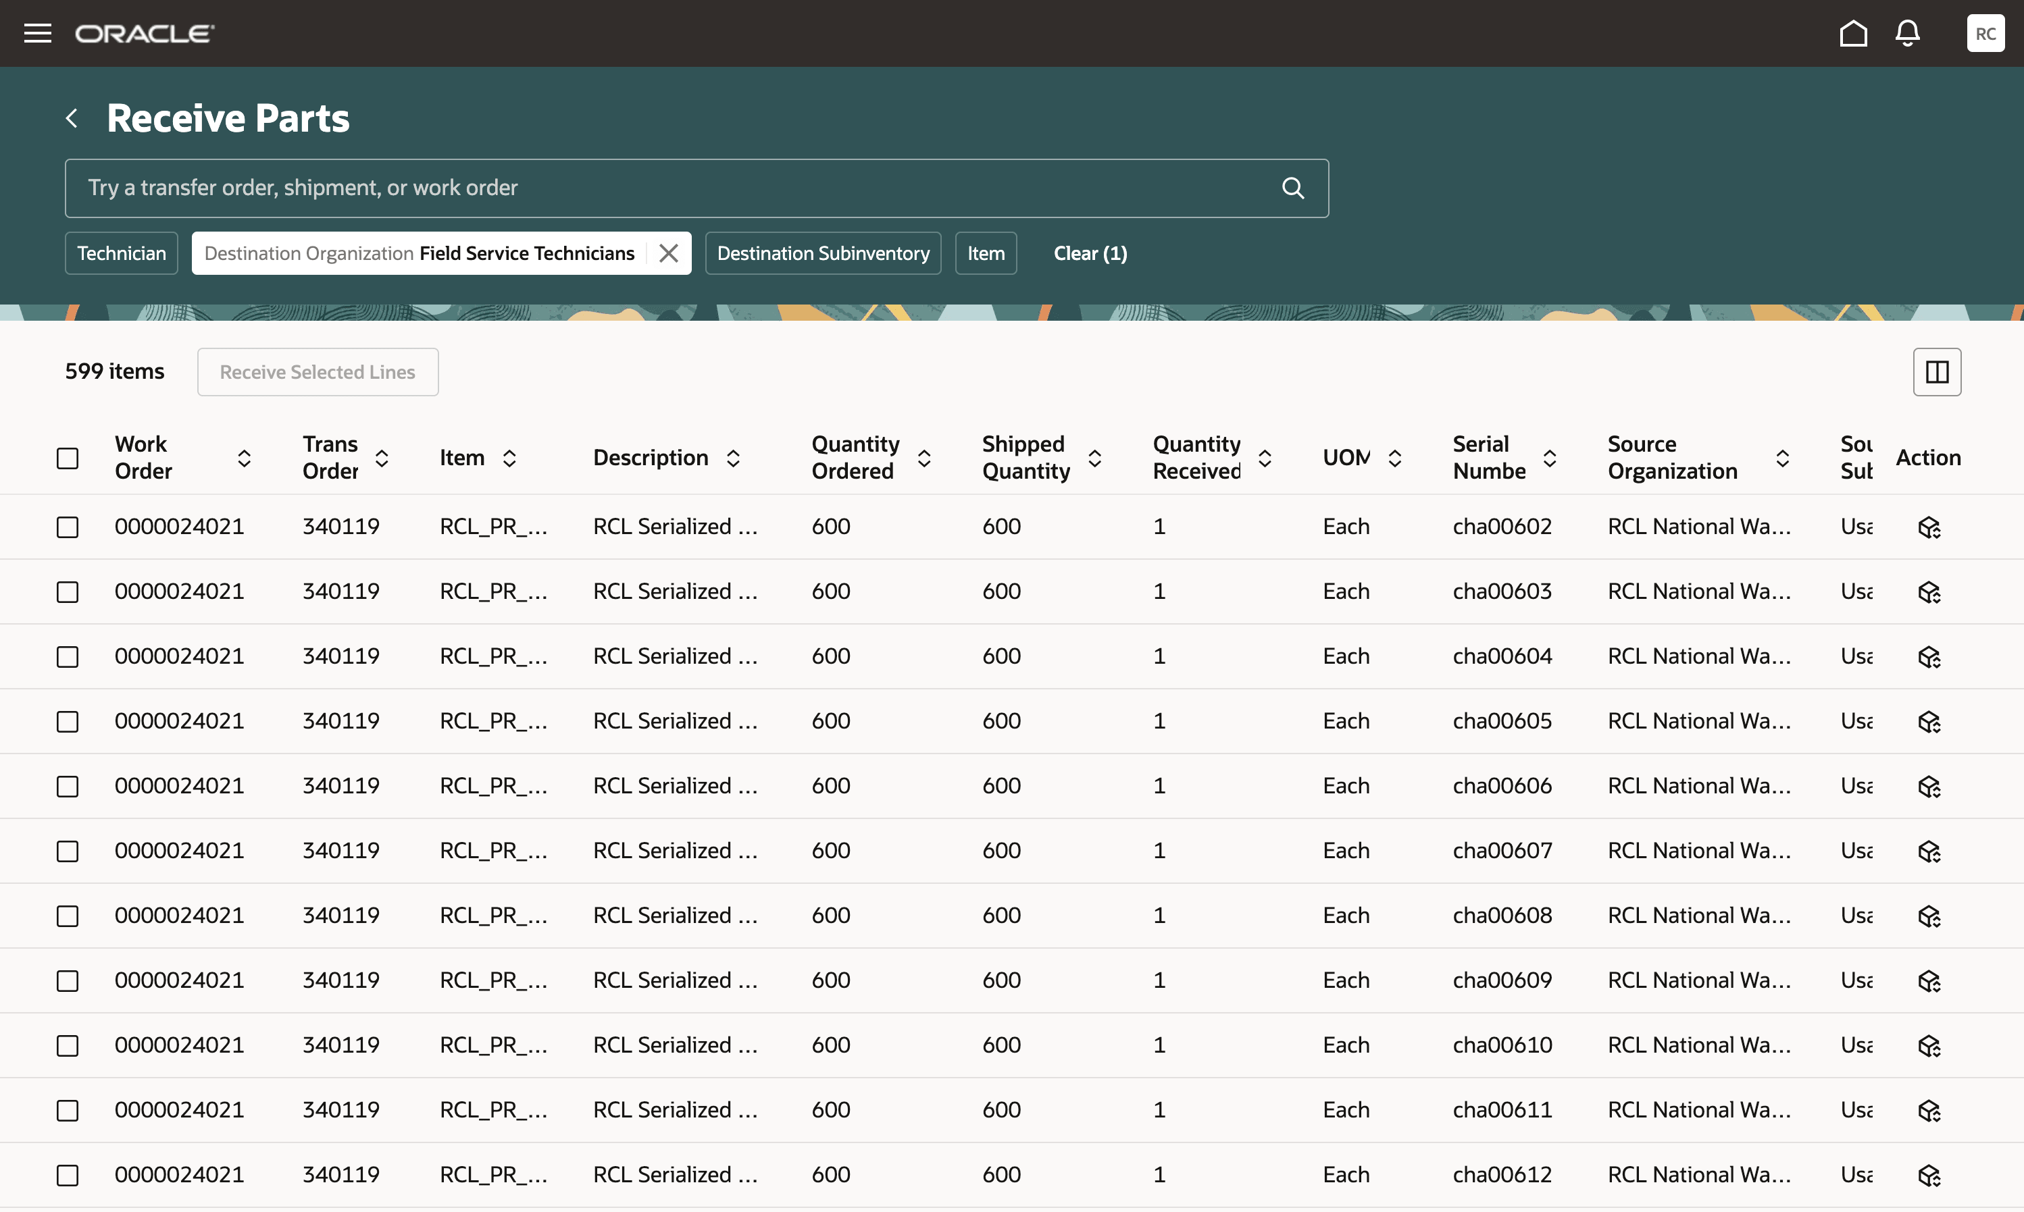
Task: Click the receive action icon for cha00603
Action: point(1929,592)
